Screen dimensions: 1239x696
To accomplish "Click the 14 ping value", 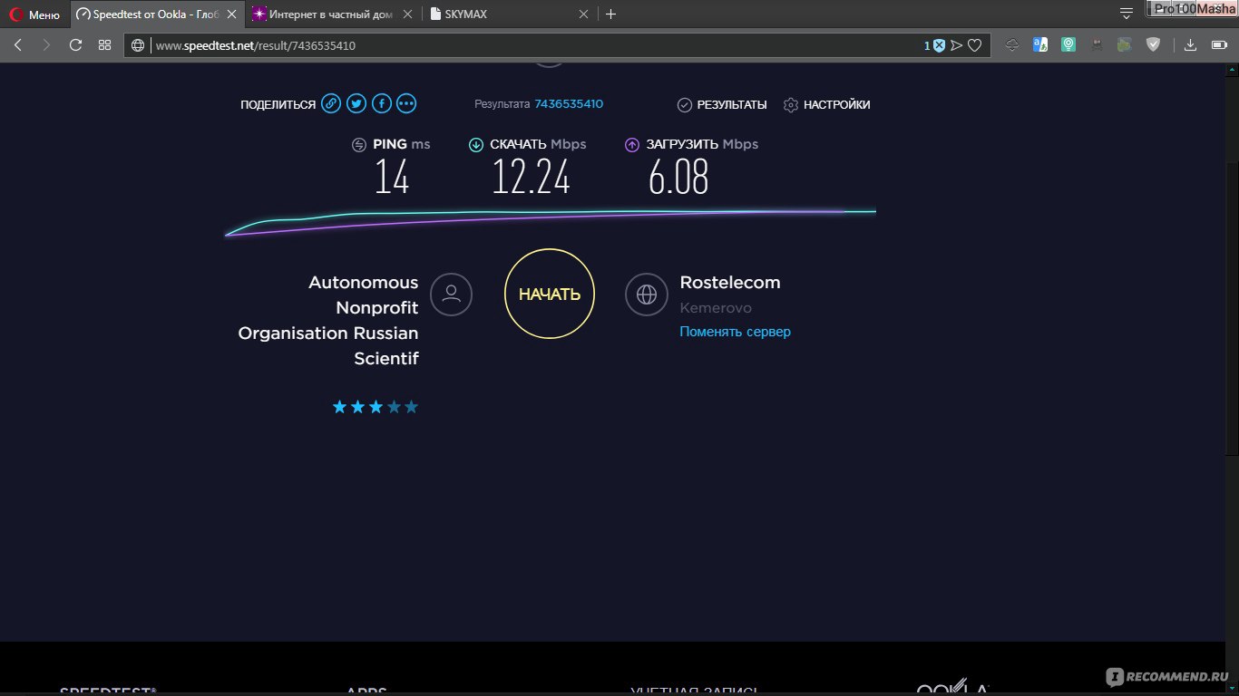I will click(x=392, y=176).
